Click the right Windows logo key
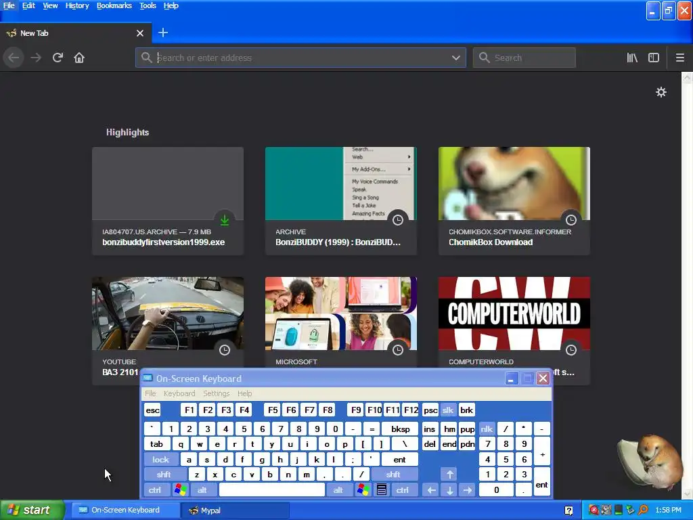693x520 pixels. pyautogui.click(x=363, y=490)
